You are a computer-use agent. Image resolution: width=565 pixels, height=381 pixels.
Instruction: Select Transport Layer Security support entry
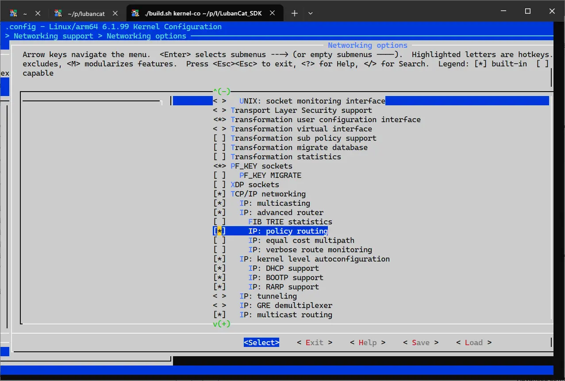click(301, 111)
